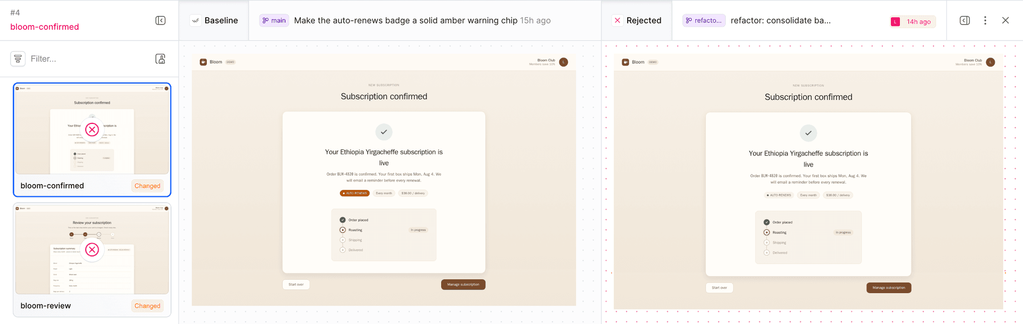Click the Changed badge for bloom-review
This screenshot has width=1023, height=324.
147,306
